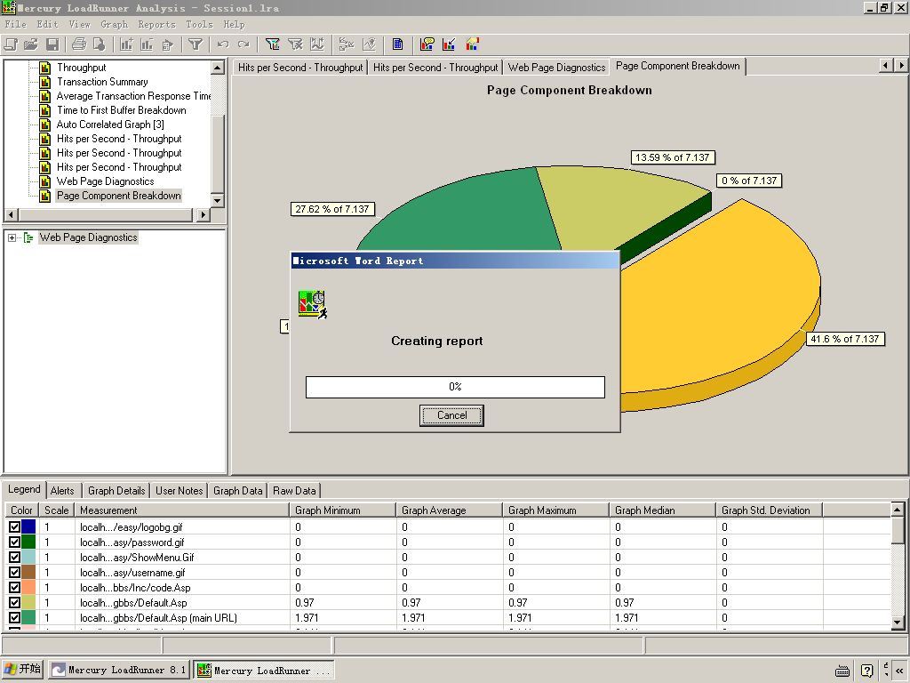Click the up arrow of graph tree scrollbar

point(218,68)
